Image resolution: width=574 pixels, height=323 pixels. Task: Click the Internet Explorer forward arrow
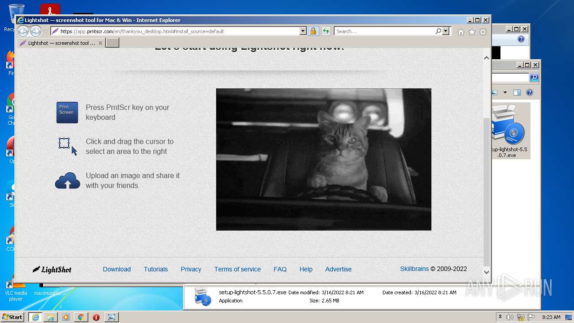(x=35, y=31)
